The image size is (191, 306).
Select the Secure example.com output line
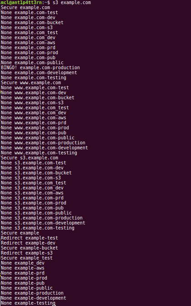[x=25, y=8]
